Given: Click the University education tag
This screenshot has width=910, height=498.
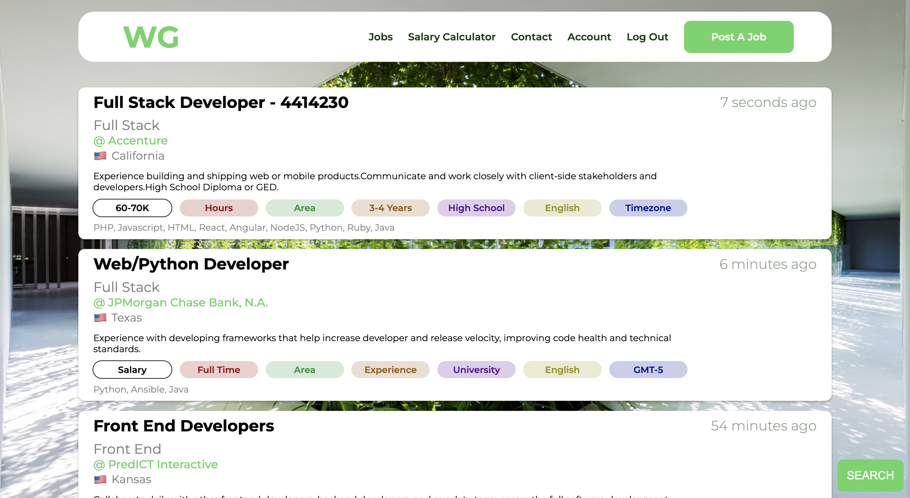Looking at the screenshot, I should tap(476, 370).
